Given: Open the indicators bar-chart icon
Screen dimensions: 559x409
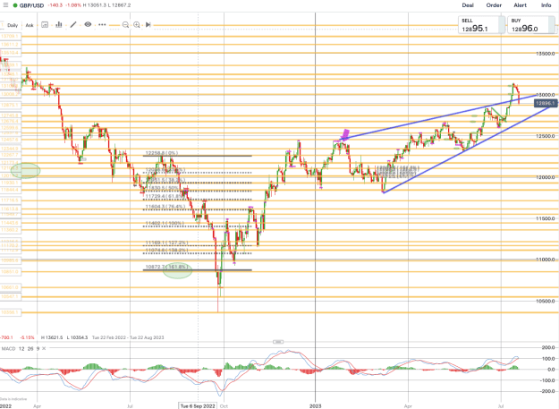Looking at the screenshot, I should point(59,24).
